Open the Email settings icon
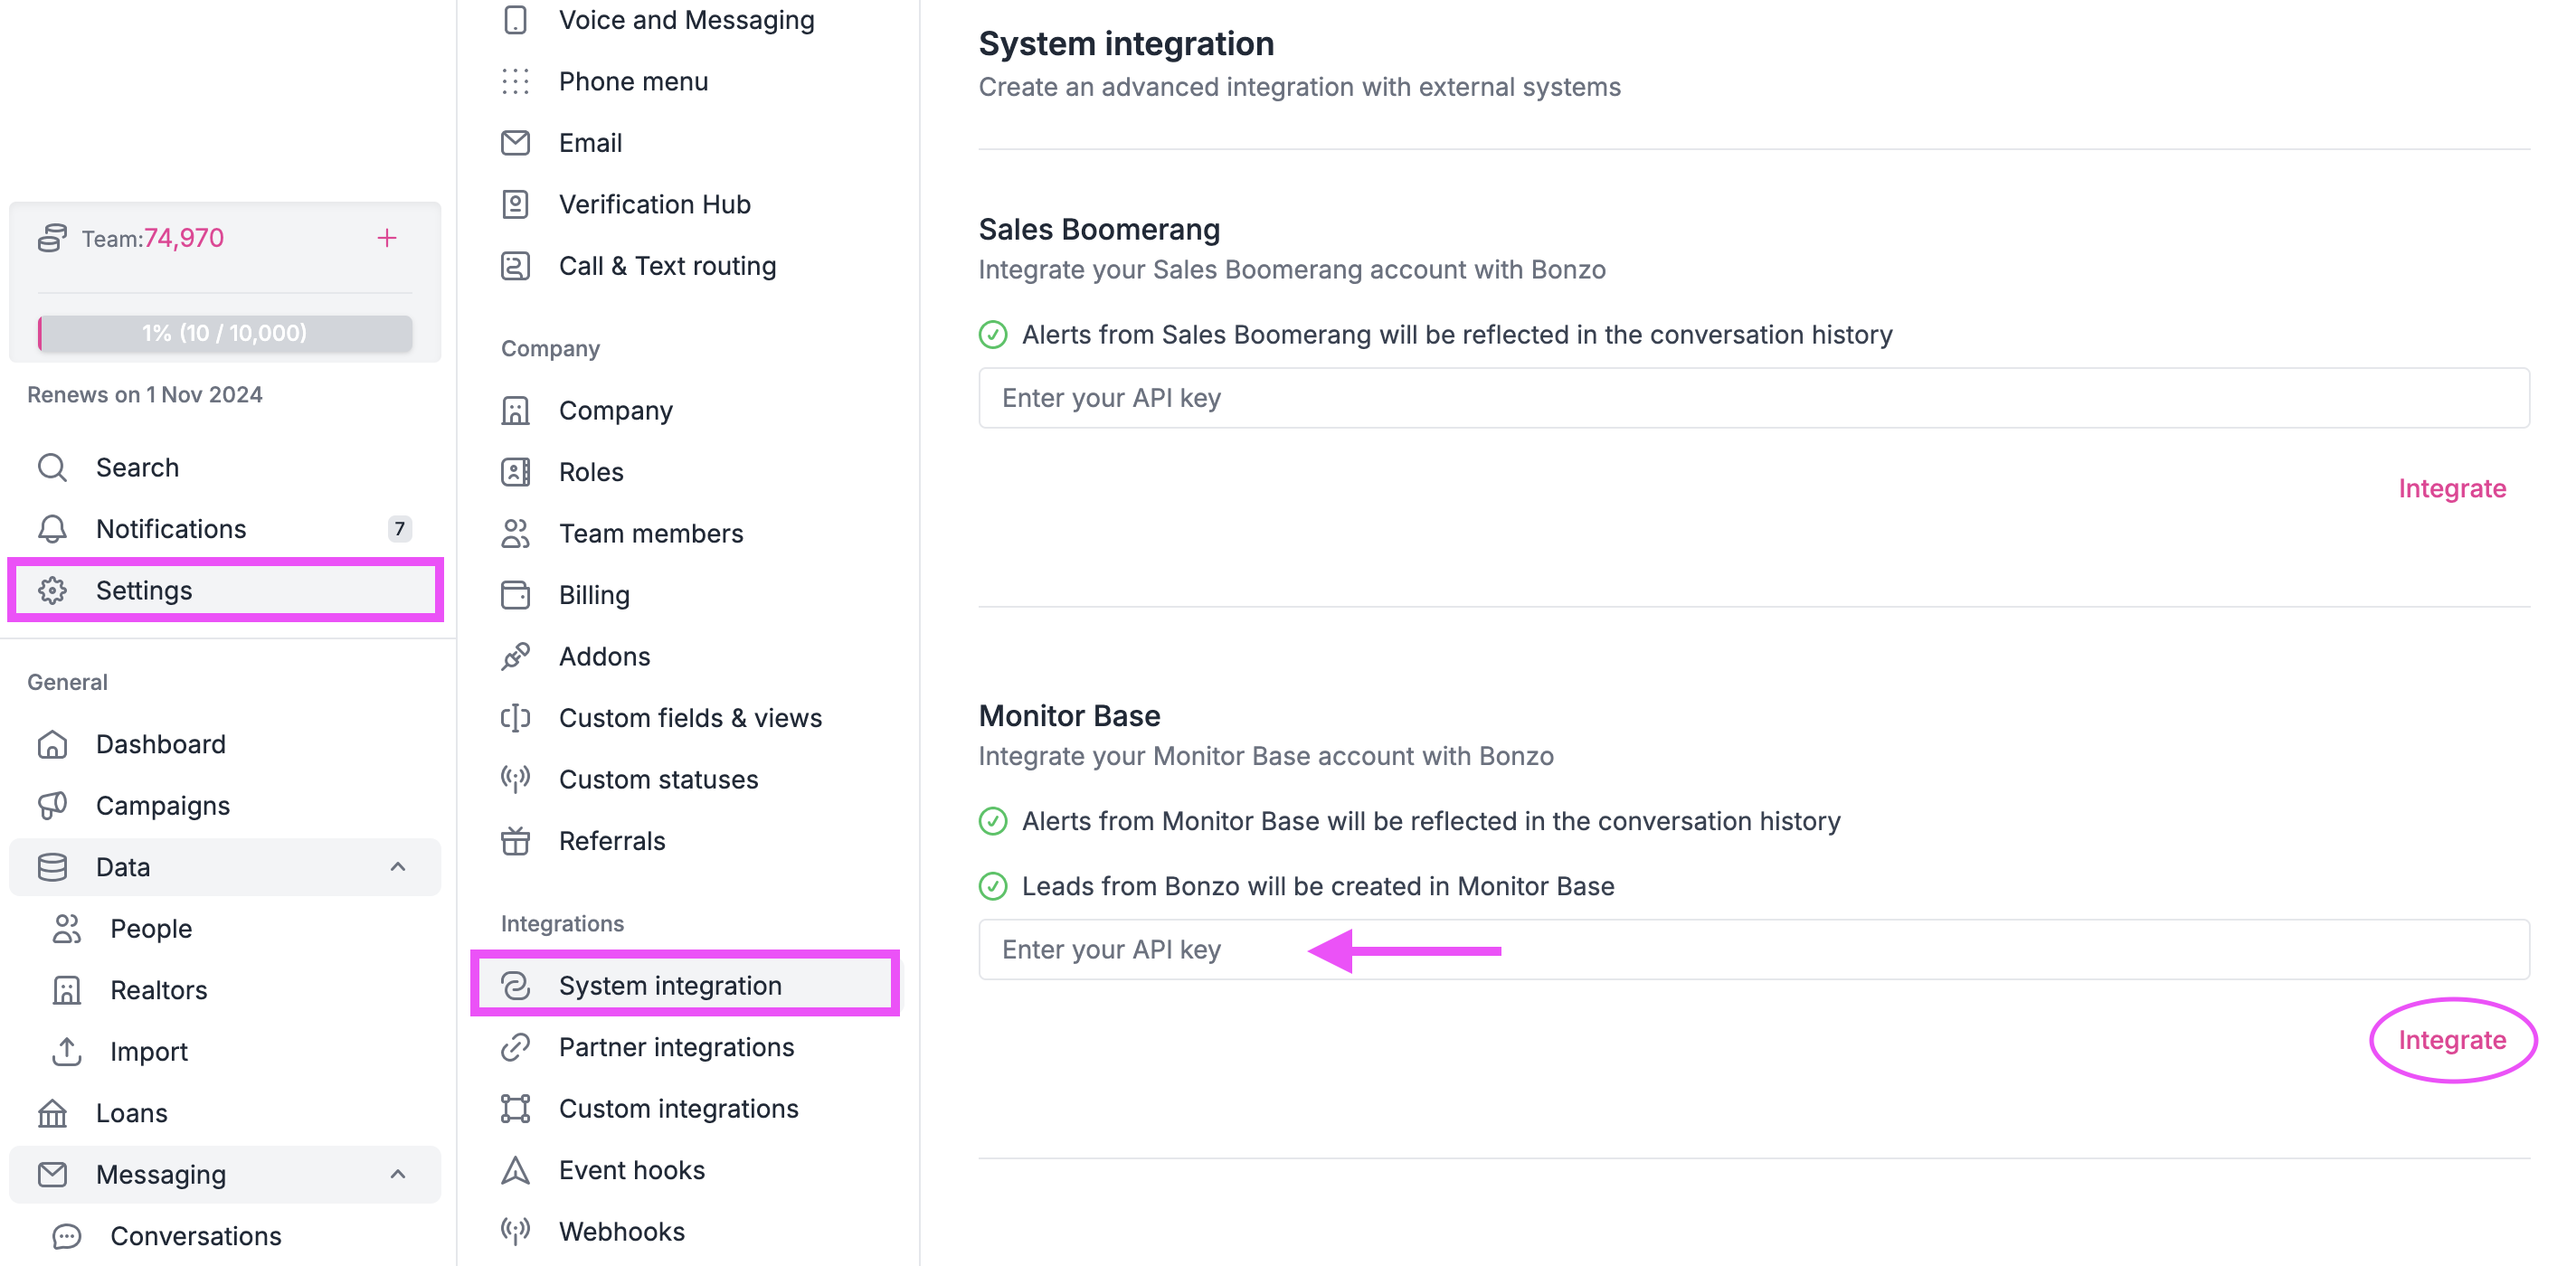2576x1266 pixels. pyautogui.click(x=515, y=143)
